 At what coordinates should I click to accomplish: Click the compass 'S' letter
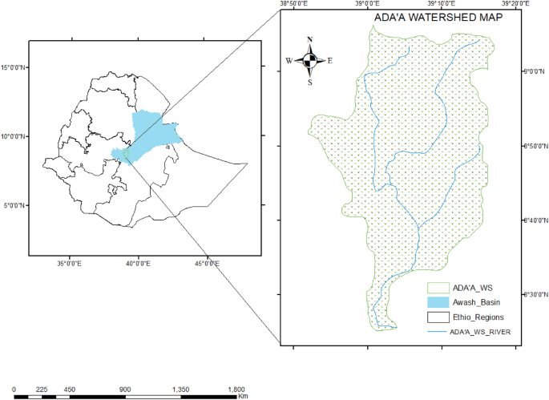click(310, 83)
